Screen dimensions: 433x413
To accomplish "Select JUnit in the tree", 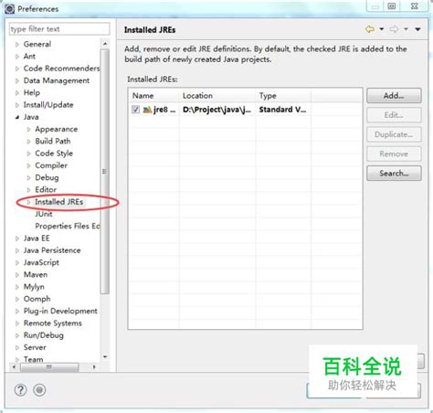I will (x=44, y=214).
